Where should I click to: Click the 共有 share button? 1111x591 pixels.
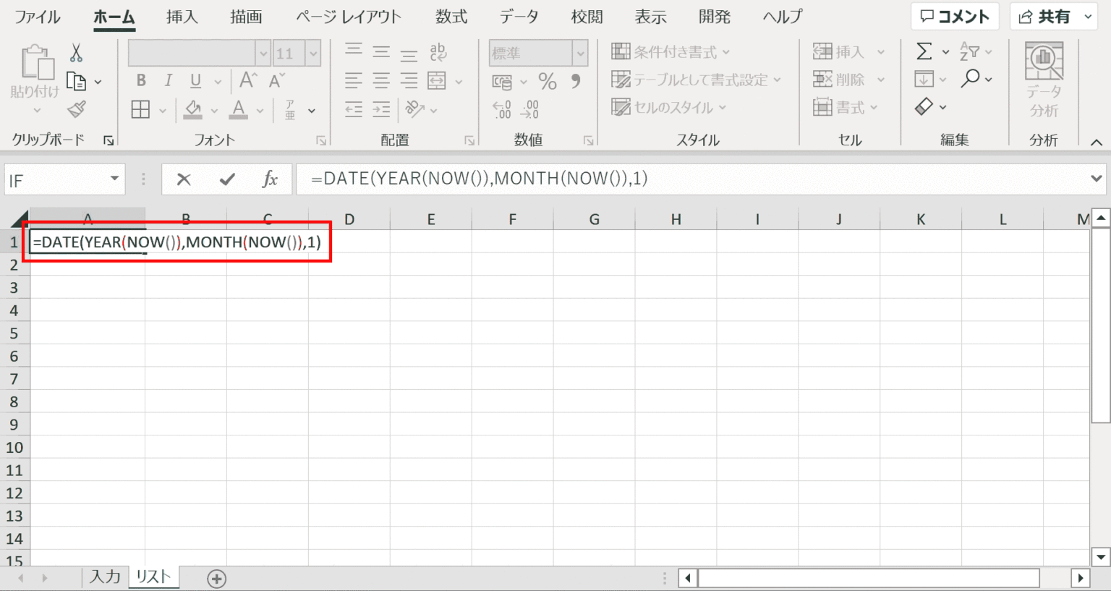point(1044,17)
